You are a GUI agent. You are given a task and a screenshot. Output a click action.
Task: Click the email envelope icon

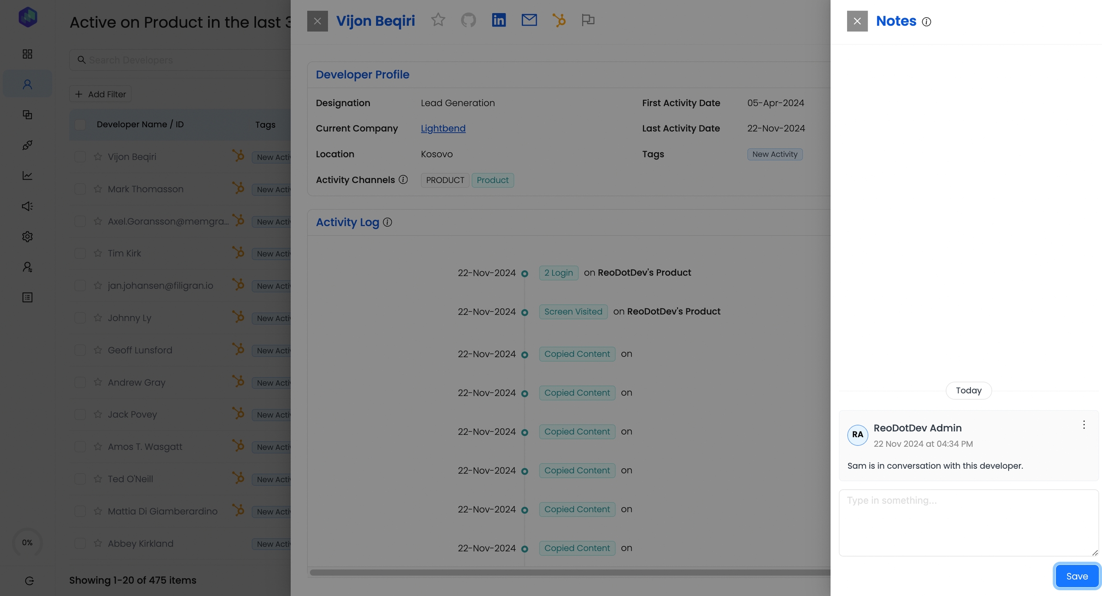(529, 20)
